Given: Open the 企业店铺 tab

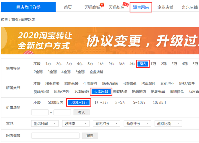Looking at the screenshot, I should pos(165,7).
